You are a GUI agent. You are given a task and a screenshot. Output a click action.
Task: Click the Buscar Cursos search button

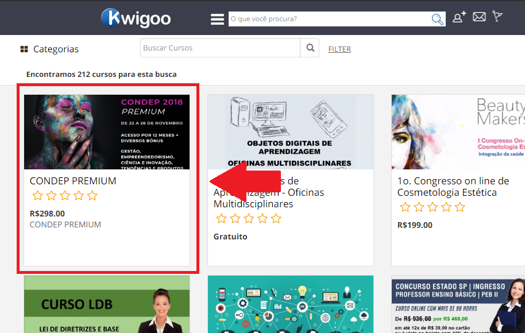(x=310, y=48)
